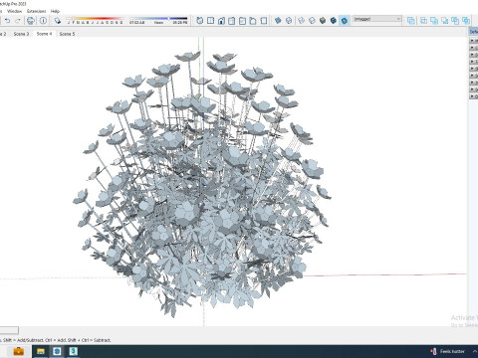This screenshot has height=358, width=478.
Task: Expand the bottommost collapsed tray panel
Action: coord(474,96)
